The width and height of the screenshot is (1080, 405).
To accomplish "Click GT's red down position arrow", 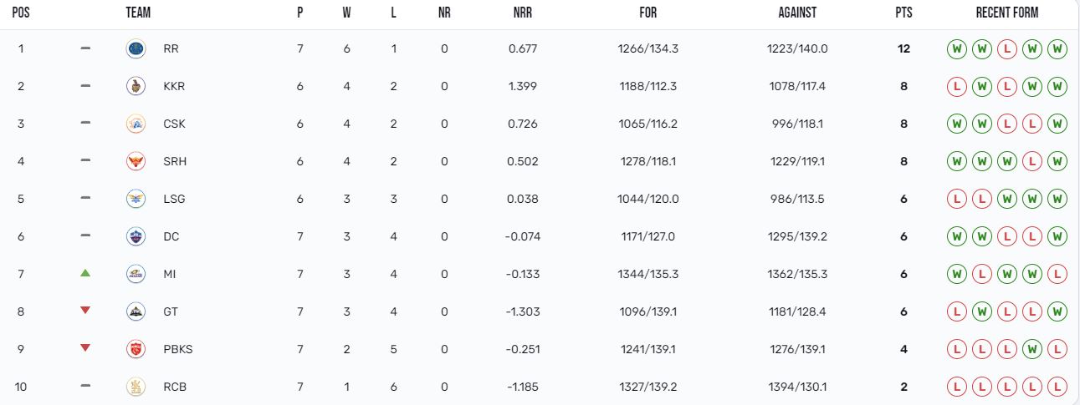I will click(x=85, y=311).
